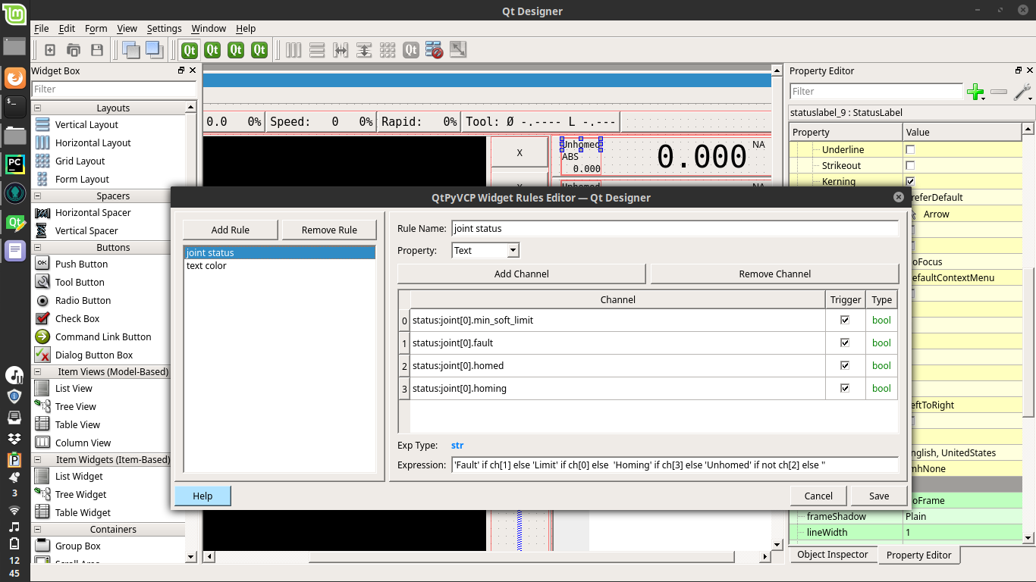Click the highlighted Edit Widgets Qt icon
Screen dimensions: 1036x582
(x=190, y=50)
